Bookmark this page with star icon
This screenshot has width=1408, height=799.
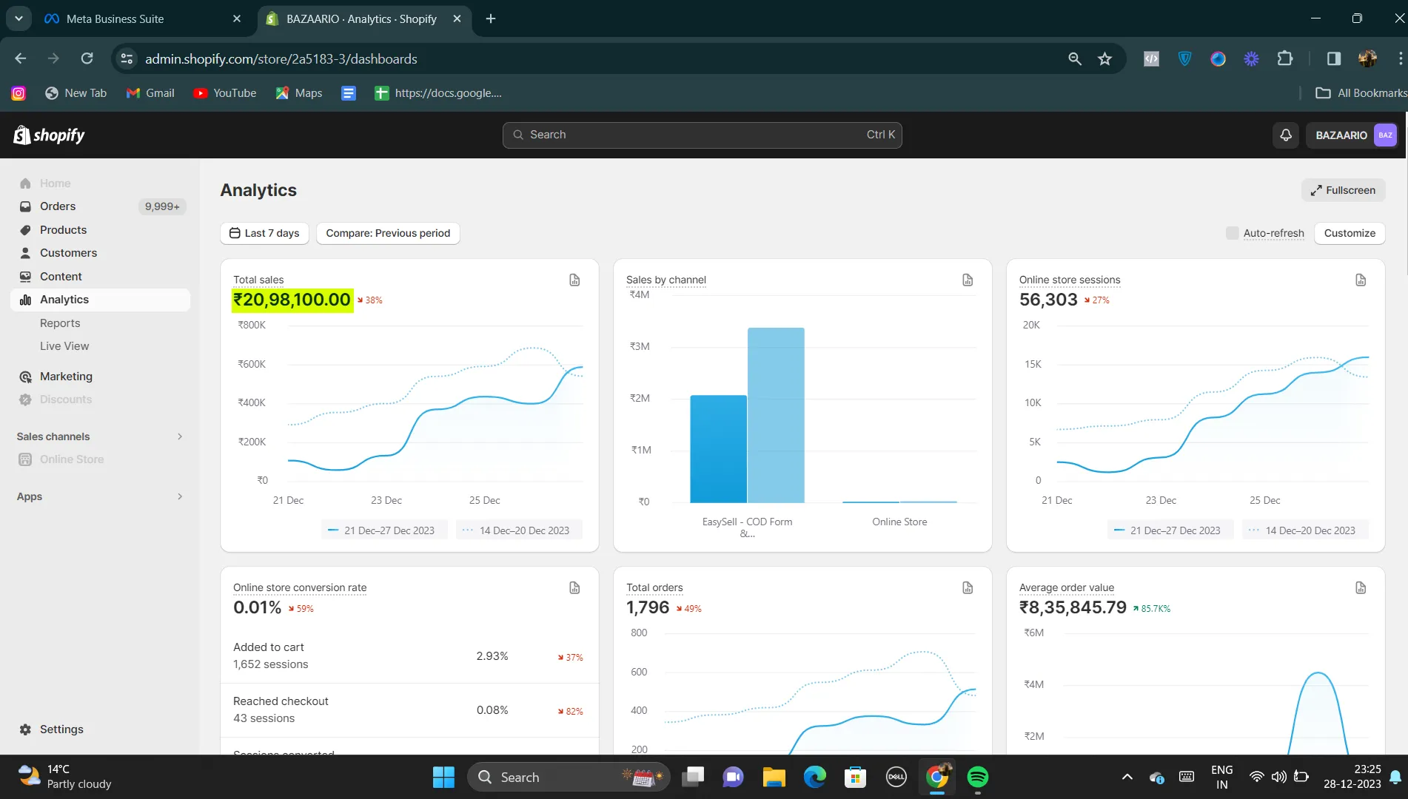click(1104, 59)
